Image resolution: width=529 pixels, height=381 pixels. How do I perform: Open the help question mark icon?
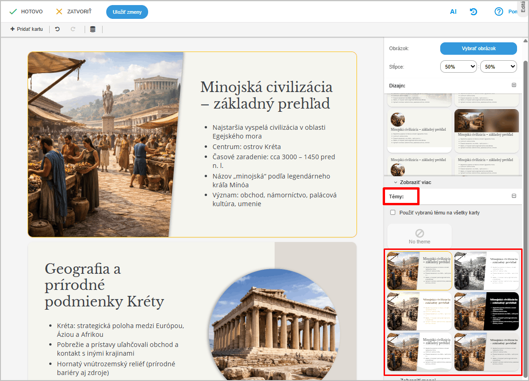(x=499, y=12)
